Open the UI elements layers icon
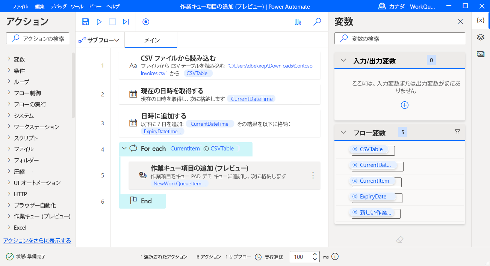This screenshot has width=490, height=266. 480,37
